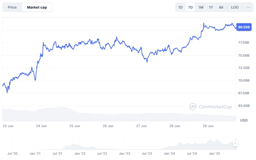Choose the 1Y time range
The width and height of the screenshot is (256, 160).
pyautogui.click(x=211, y=7)
